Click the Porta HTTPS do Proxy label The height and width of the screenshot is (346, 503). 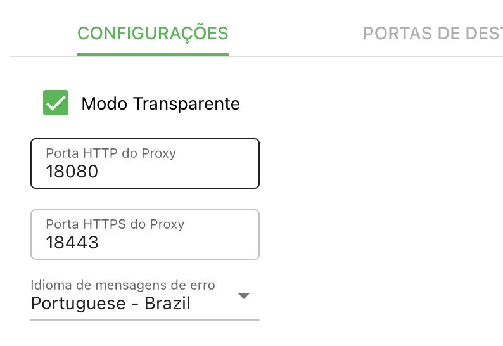115,224
